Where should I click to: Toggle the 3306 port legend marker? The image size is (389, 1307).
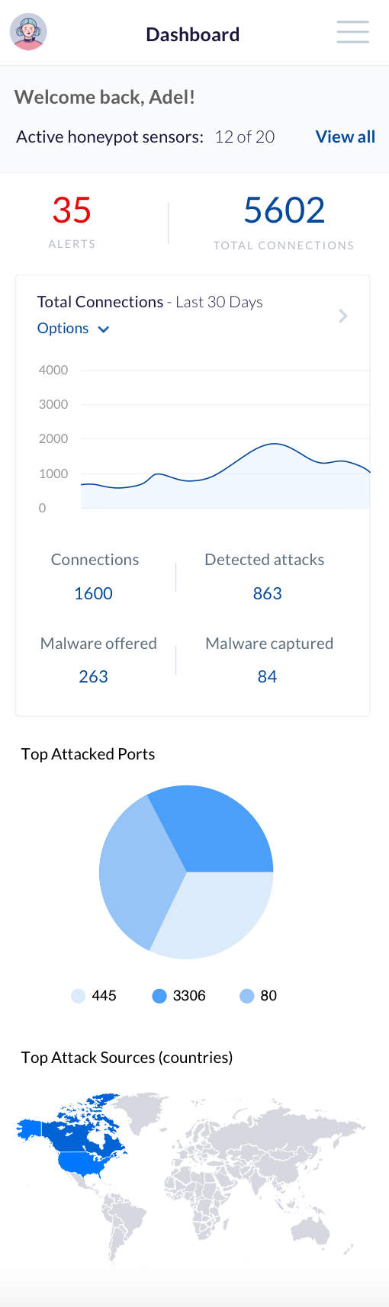pos(159,996)
